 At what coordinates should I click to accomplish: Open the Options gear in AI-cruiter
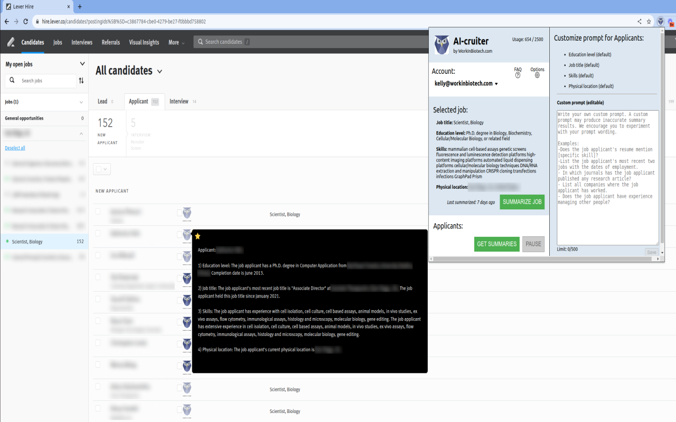tap(537, 75)
